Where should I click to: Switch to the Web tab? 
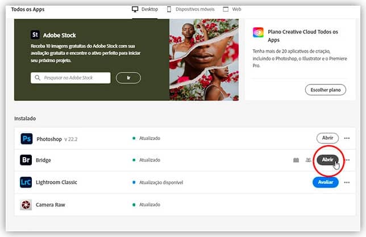(x=232, y=9)
